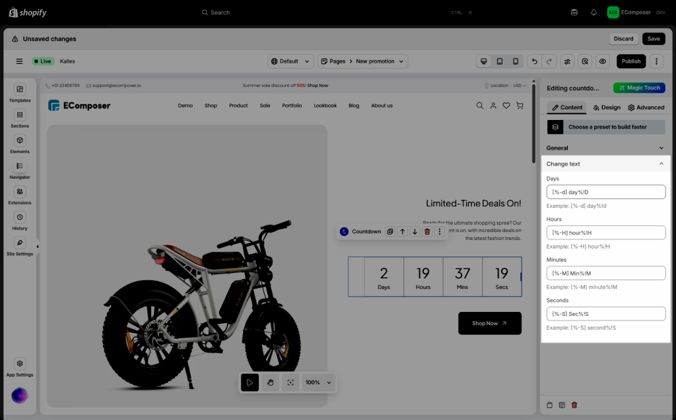Move Countdown element up with arrow
Viewport: 676px width, 420px height.
(x=403, y=231)
